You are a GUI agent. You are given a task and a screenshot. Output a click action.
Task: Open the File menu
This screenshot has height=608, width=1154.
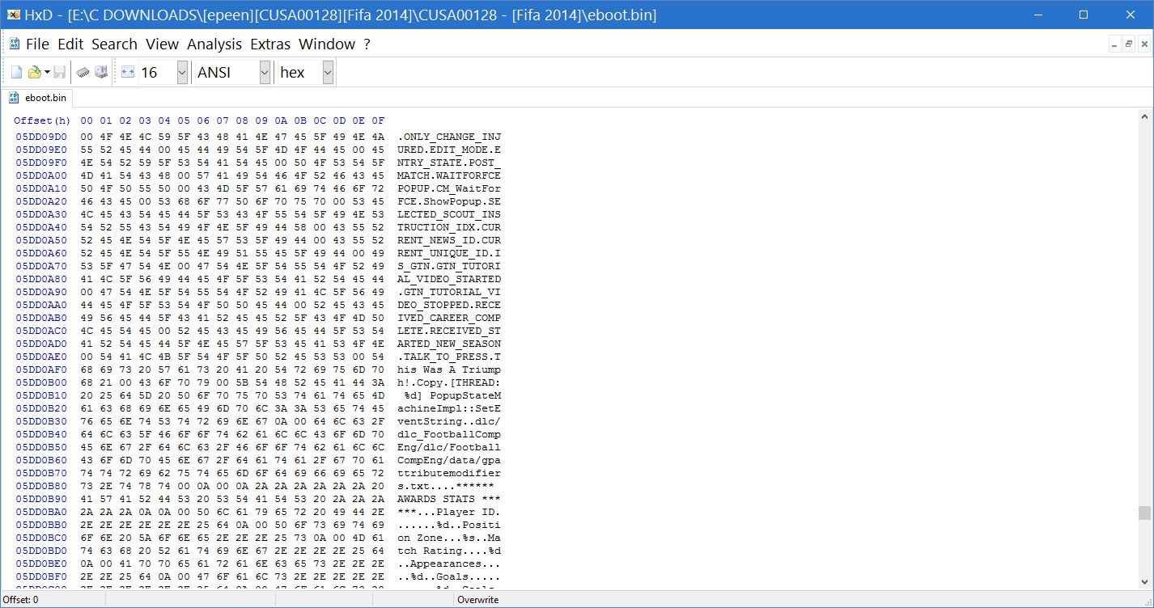tap(37, 44)
